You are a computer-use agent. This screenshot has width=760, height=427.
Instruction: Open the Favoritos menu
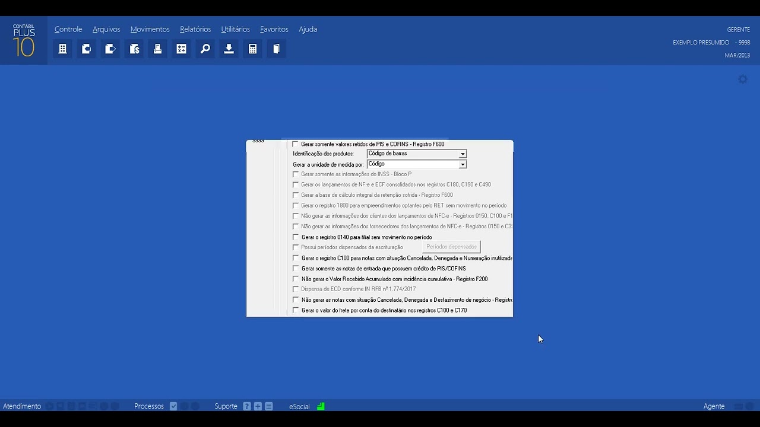pos(274,29)
